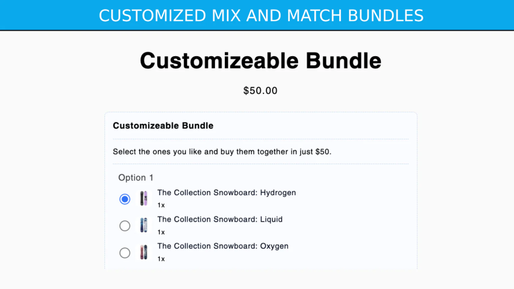Click the $50.00 price text
The image size is (514, 289).
(x=260, y=91)
